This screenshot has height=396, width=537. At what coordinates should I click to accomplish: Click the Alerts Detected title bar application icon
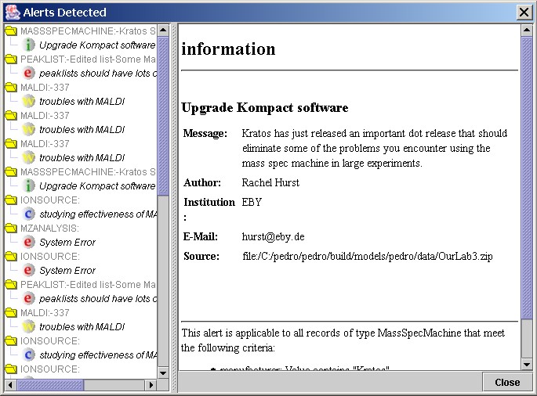coord(13,12)
